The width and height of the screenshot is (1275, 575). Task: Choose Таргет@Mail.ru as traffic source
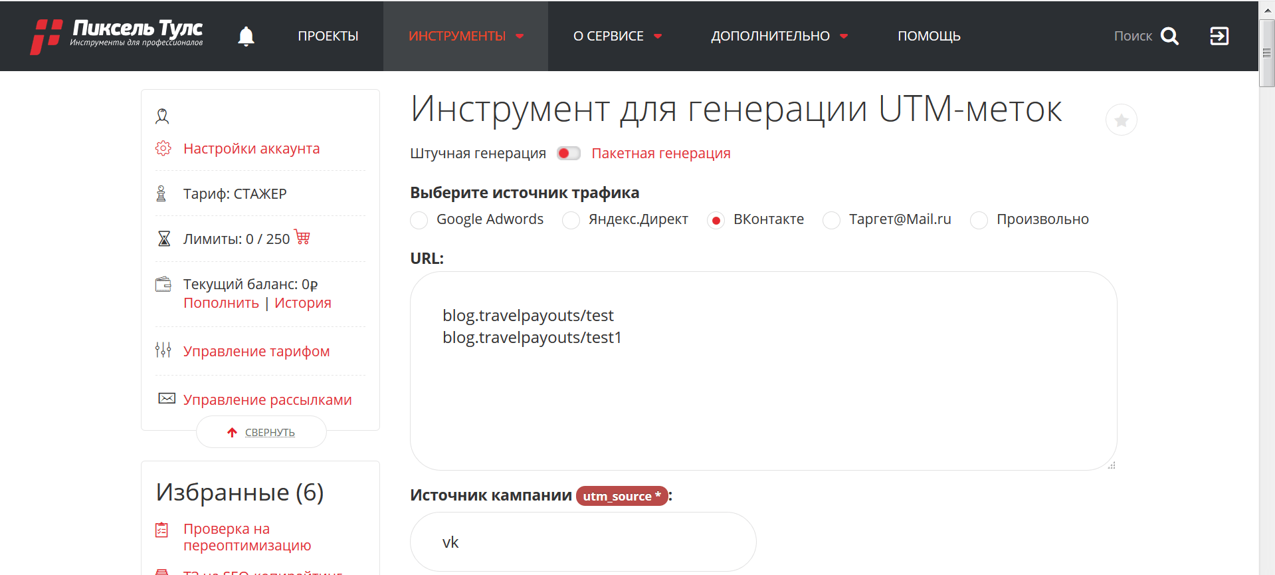(x=831, y=220)
